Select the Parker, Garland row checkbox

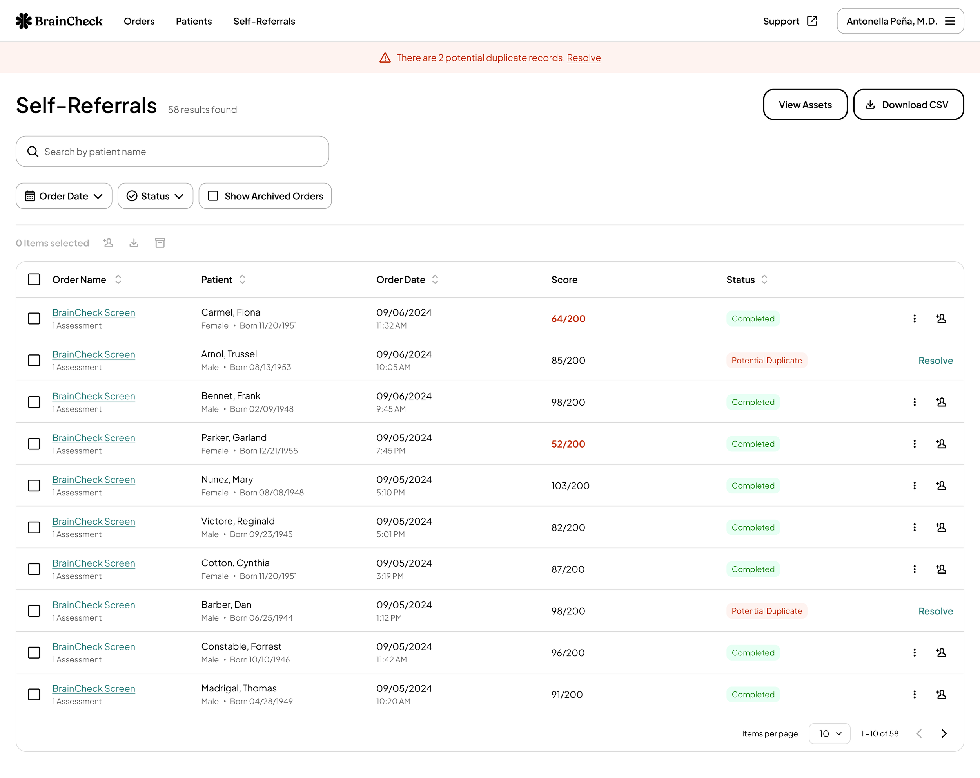pyautogui.click(x=34, y=444)
